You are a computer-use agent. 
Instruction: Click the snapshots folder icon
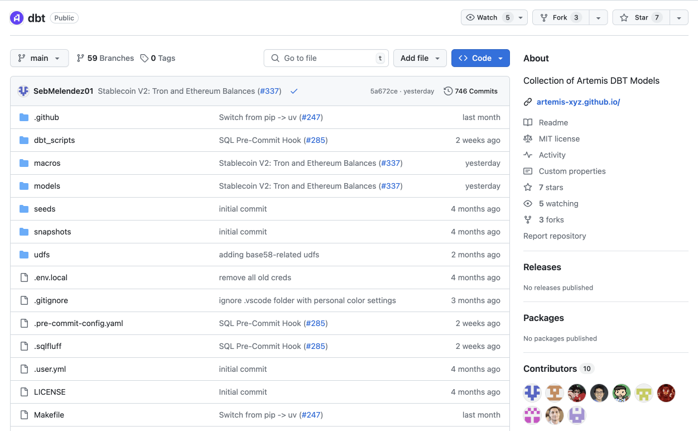pos(24,232)
